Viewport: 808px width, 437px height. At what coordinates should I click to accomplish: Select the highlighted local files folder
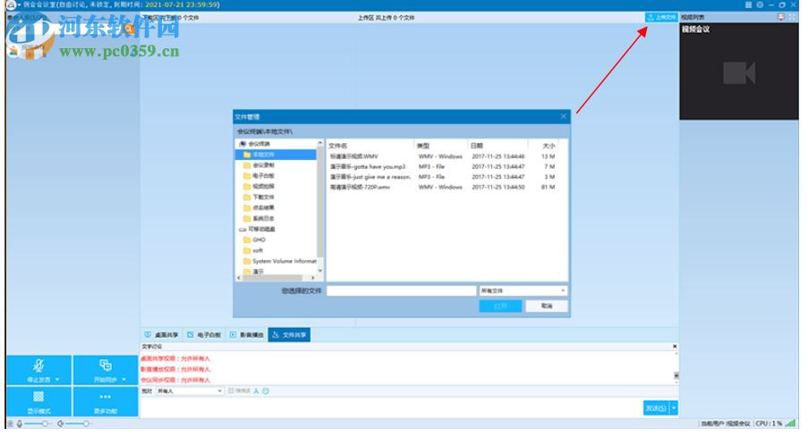tap(276, 155)
